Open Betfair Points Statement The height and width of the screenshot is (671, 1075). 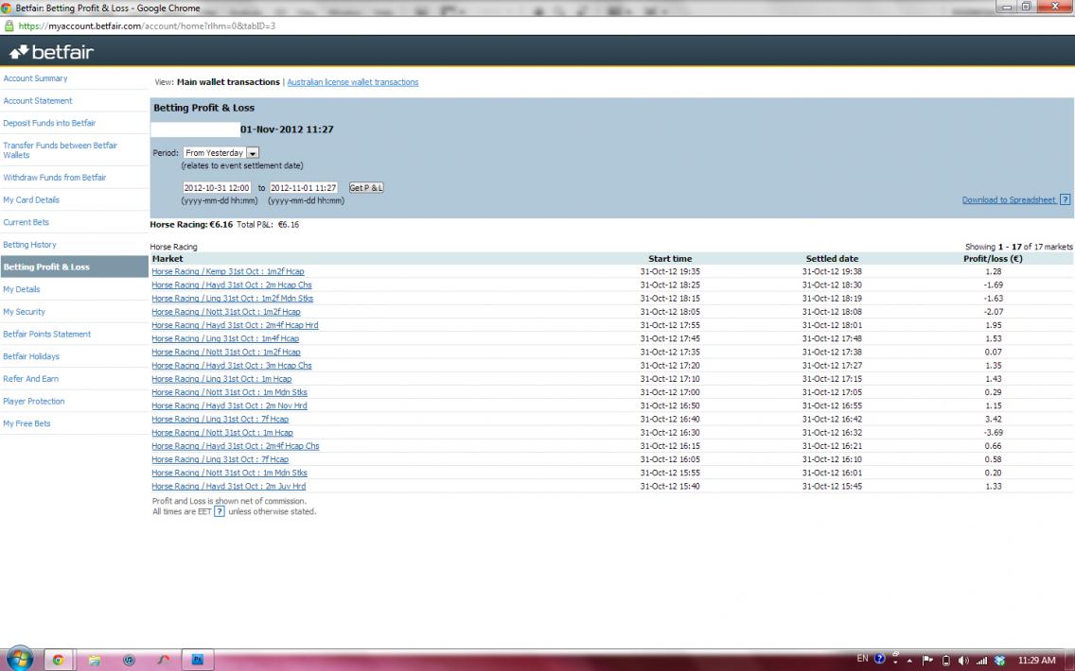coord(46,335)
